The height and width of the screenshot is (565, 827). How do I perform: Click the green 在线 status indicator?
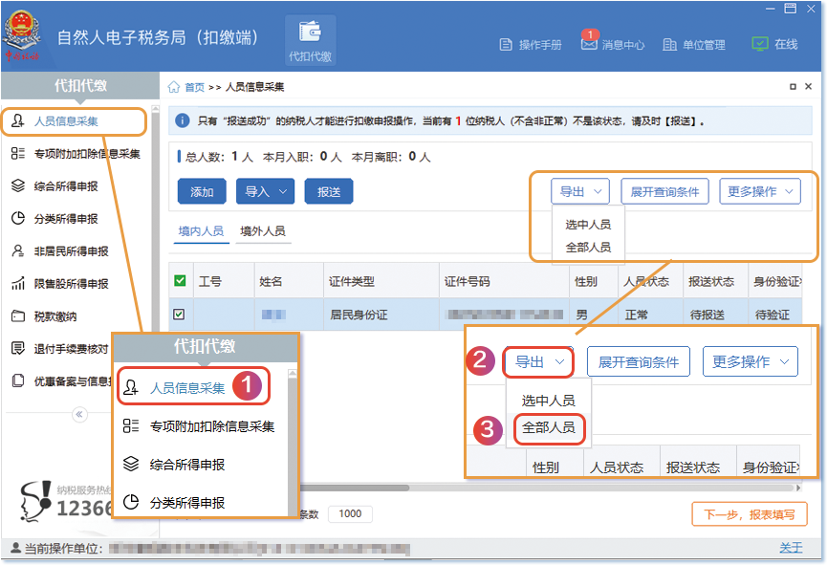[786, 44]
